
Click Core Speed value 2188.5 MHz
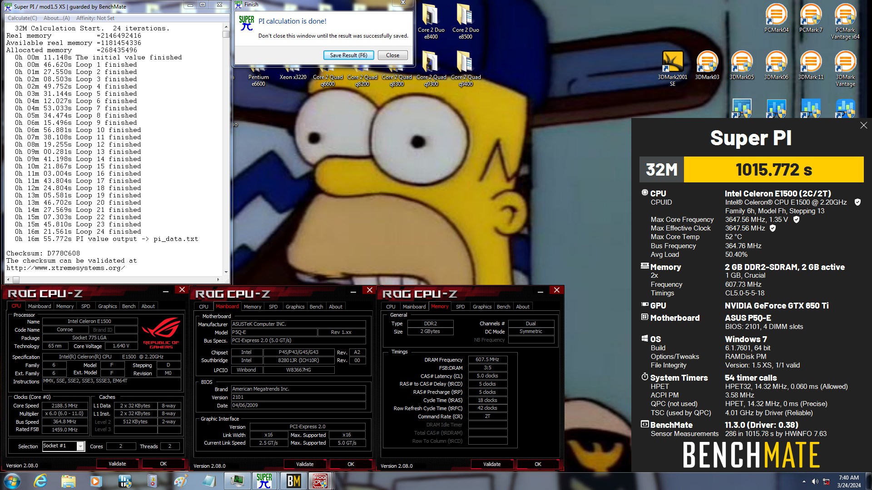pos(64,406)
